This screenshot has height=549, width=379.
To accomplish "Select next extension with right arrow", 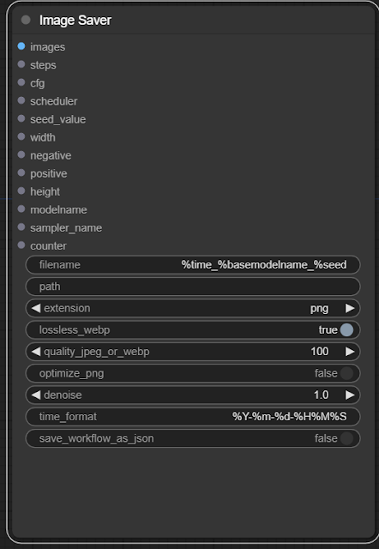I will [x=350, y=308].
